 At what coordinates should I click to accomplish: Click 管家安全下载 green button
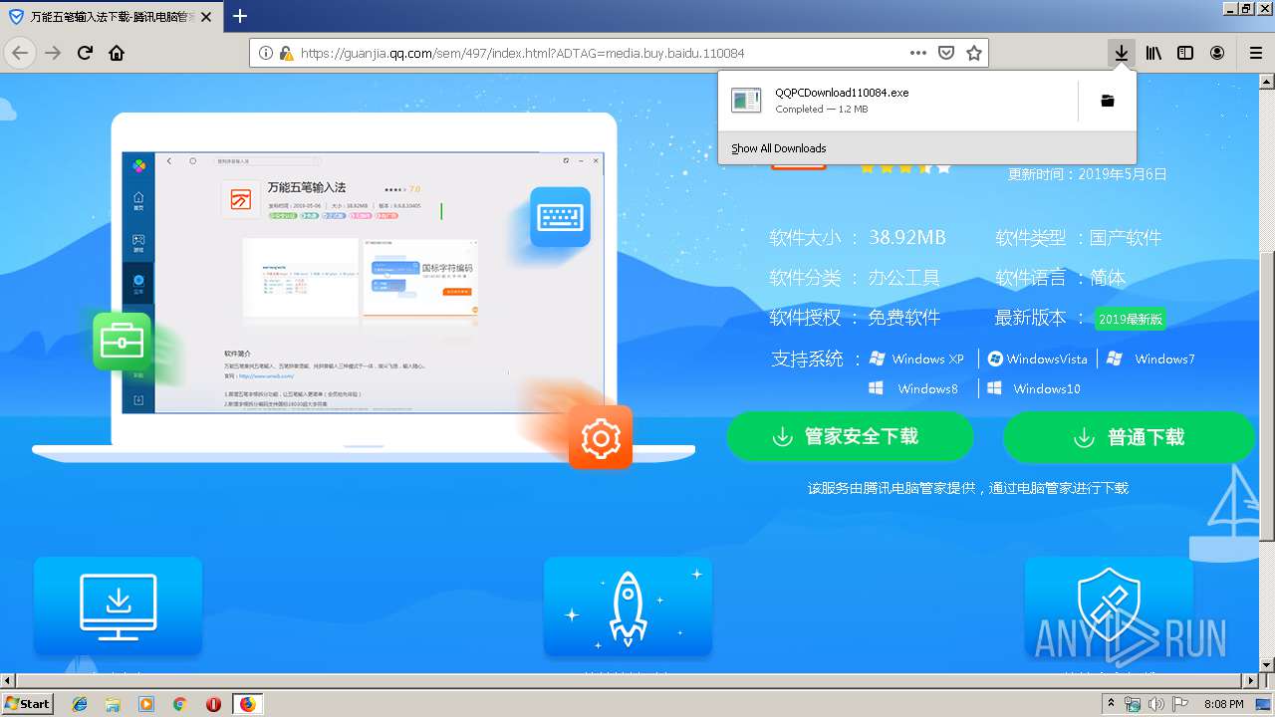pos(850,437)
